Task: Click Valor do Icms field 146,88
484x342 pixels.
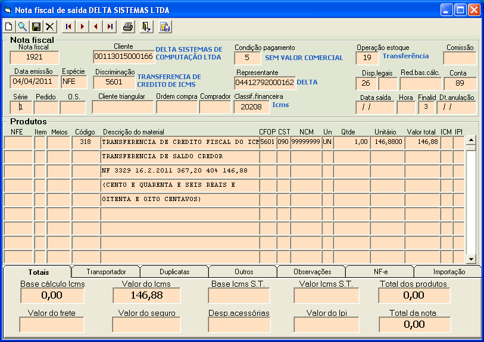Action: click(146, 296)
